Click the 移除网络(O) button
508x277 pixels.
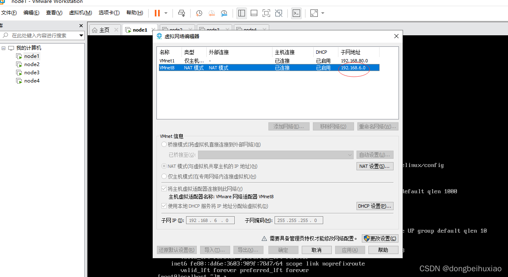[333, 126]
